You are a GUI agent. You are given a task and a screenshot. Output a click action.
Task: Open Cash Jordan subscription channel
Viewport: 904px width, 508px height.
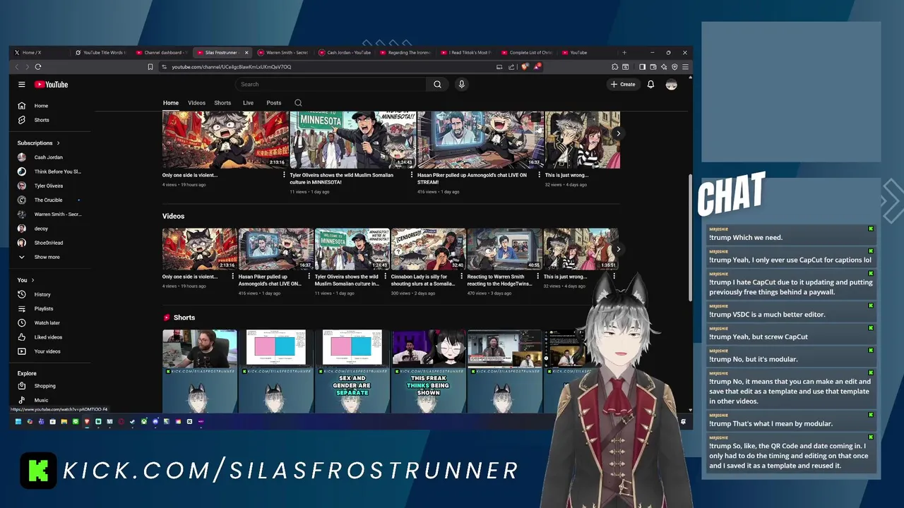point(49,157)
